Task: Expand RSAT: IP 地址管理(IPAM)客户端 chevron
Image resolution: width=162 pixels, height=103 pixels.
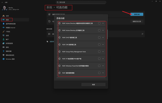Action: point(103,59)
